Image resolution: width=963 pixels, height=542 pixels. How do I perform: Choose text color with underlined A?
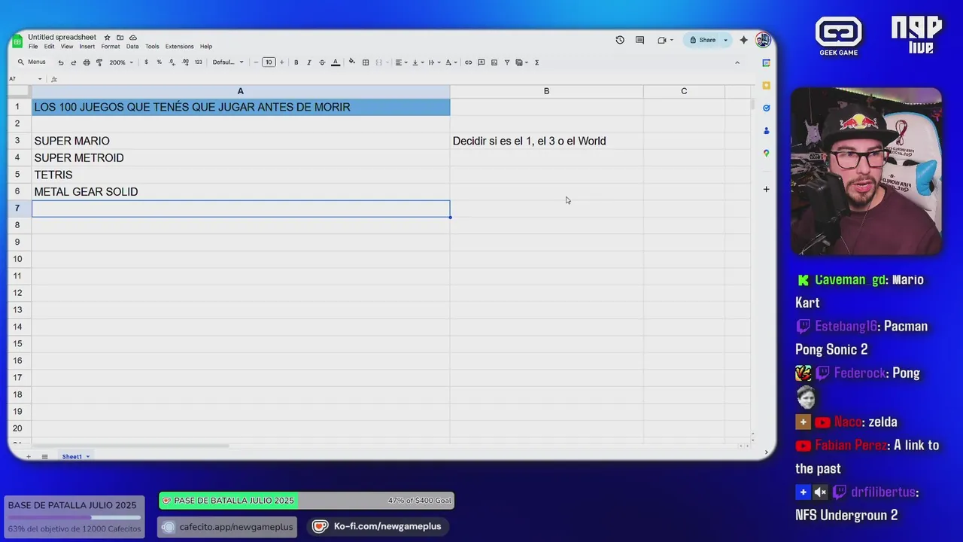pos(336,62)
